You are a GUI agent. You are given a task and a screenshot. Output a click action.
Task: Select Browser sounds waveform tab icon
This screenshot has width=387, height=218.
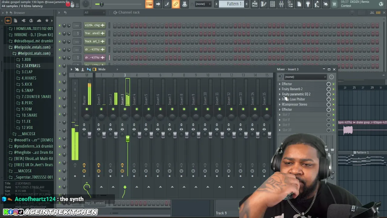point(8,21)
